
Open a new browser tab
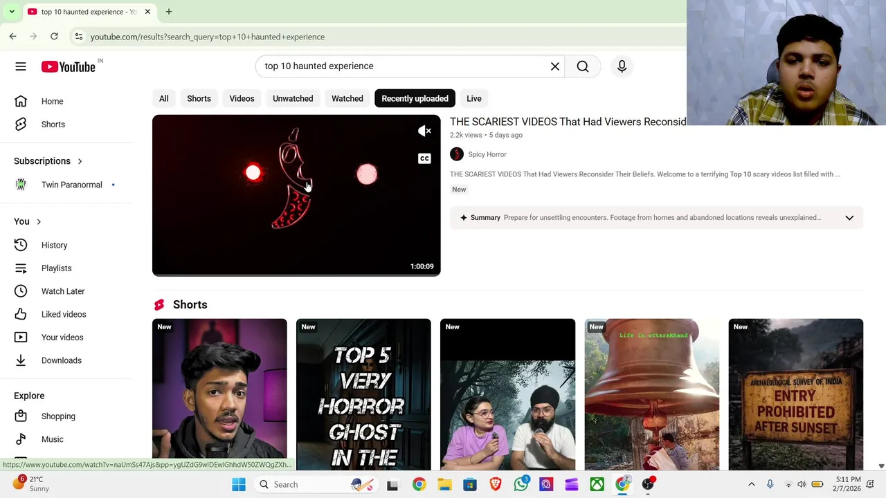click(x=169, y=12)
